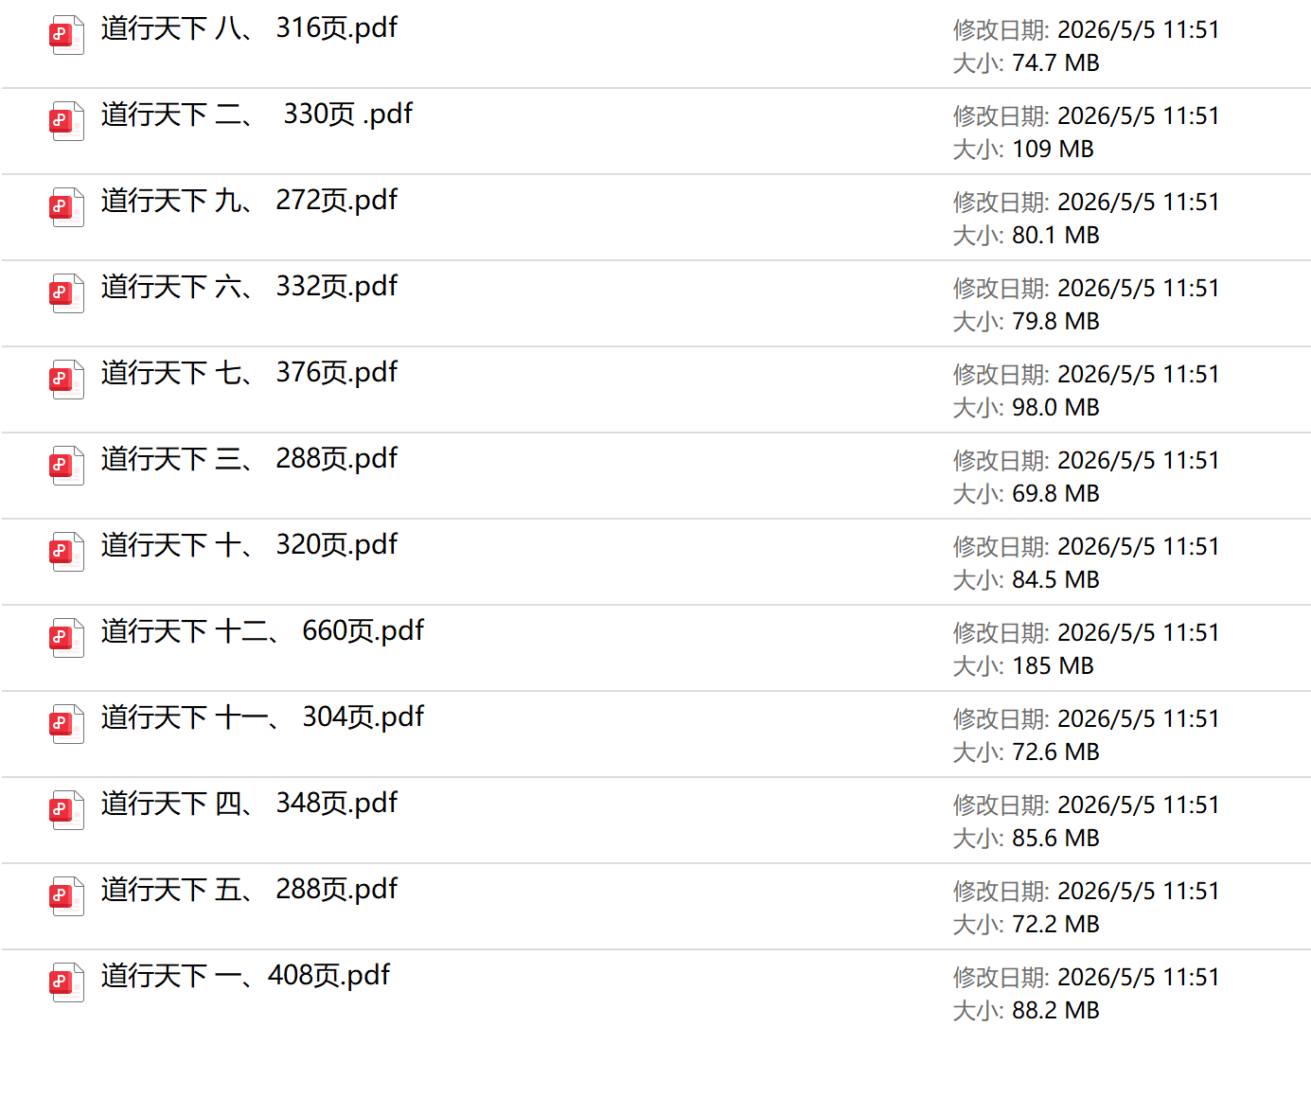The height and width of the screenshot is (1097, 1311).
Task: Click the PDF icon beside 道行天下 六、332页
Action: tap(66, 293)
